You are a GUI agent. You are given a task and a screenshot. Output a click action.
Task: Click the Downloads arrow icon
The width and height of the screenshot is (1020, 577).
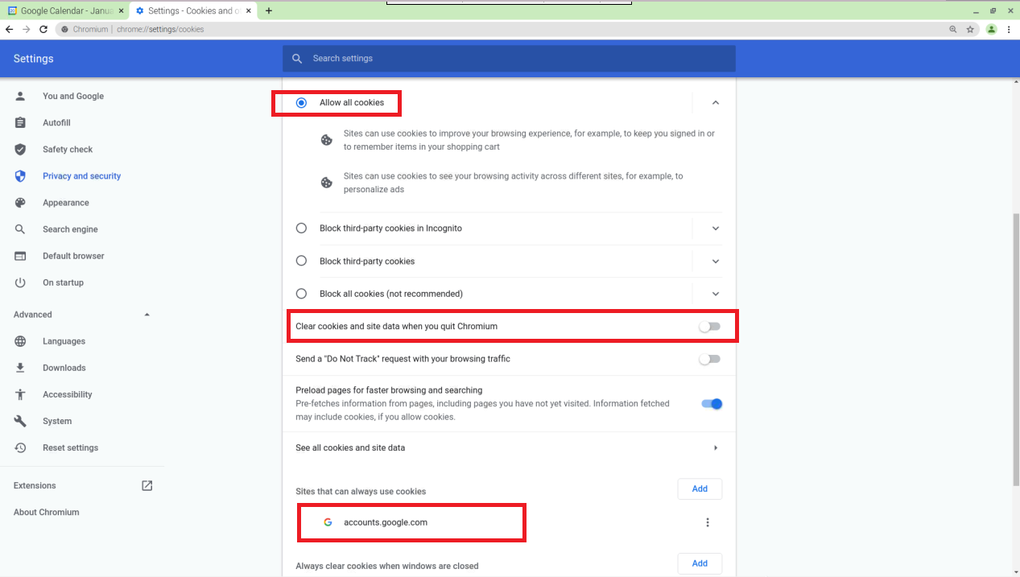pos(21,368)
